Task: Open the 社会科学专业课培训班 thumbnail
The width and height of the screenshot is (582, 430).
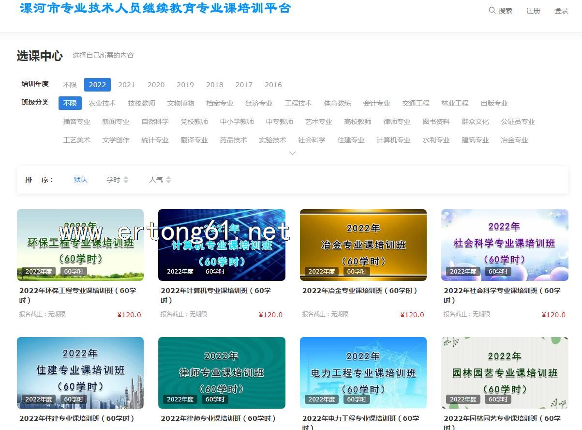Action: pos(505,245)
